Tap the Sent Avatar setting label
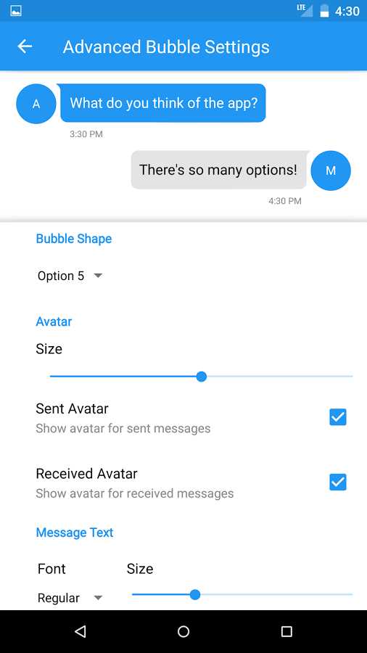The width and height of the screenshot is (367, 653). [72, 408]
